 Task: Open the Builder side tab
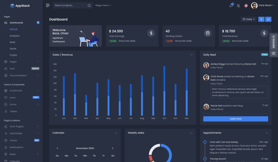pos(273,41)
